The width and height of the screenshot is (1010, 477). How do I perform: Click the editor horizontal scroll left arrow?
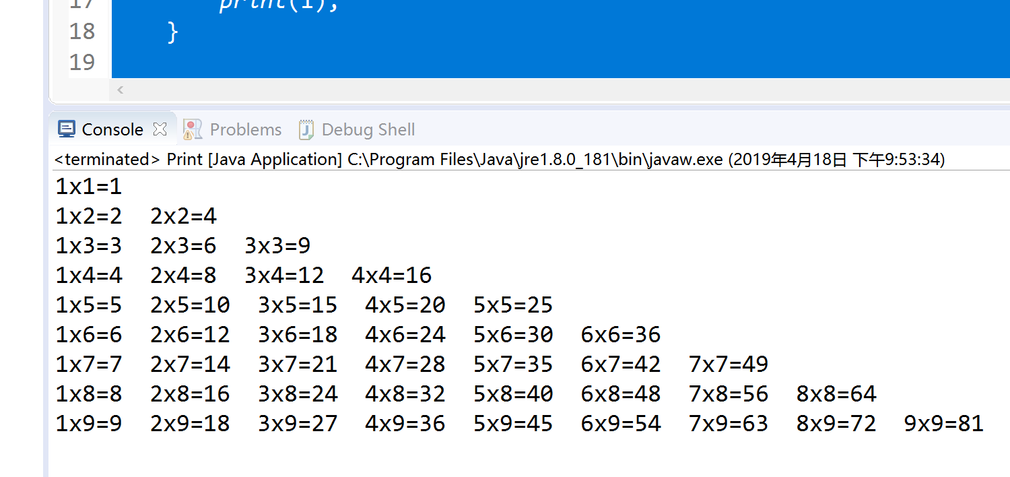click(121, 90)
